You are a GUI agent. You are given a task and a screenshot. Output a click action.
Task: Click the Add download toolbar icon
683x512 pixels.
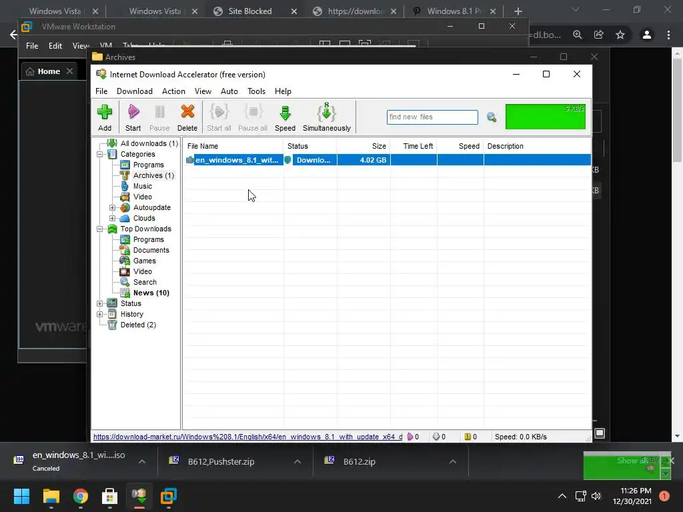tap(105, 117)
